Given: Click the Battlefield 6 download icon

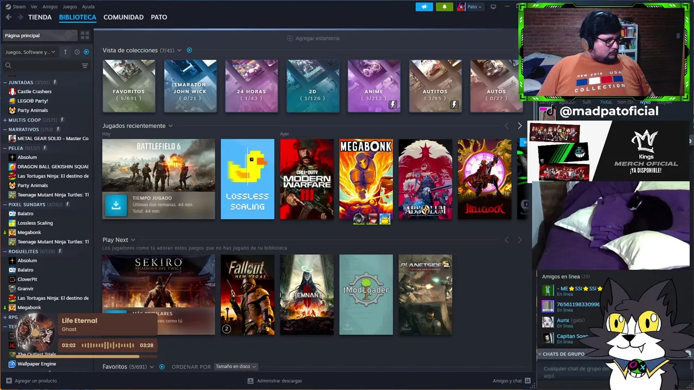Looking at the screenshot, I should [116, 205].
